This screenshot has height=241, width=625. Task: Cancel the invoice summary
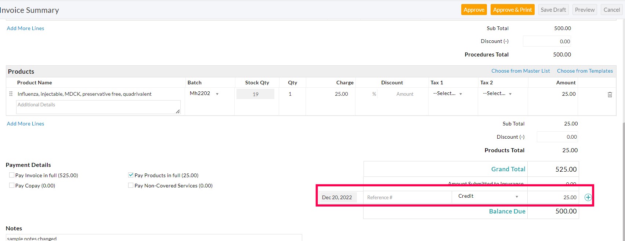click(611, 10)
